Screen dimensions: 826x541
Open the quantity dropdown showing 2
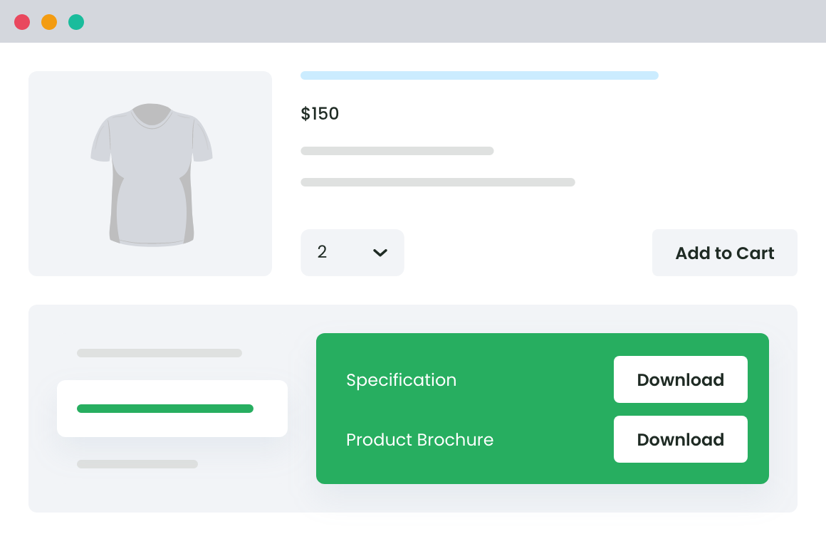tap(352, 253)
